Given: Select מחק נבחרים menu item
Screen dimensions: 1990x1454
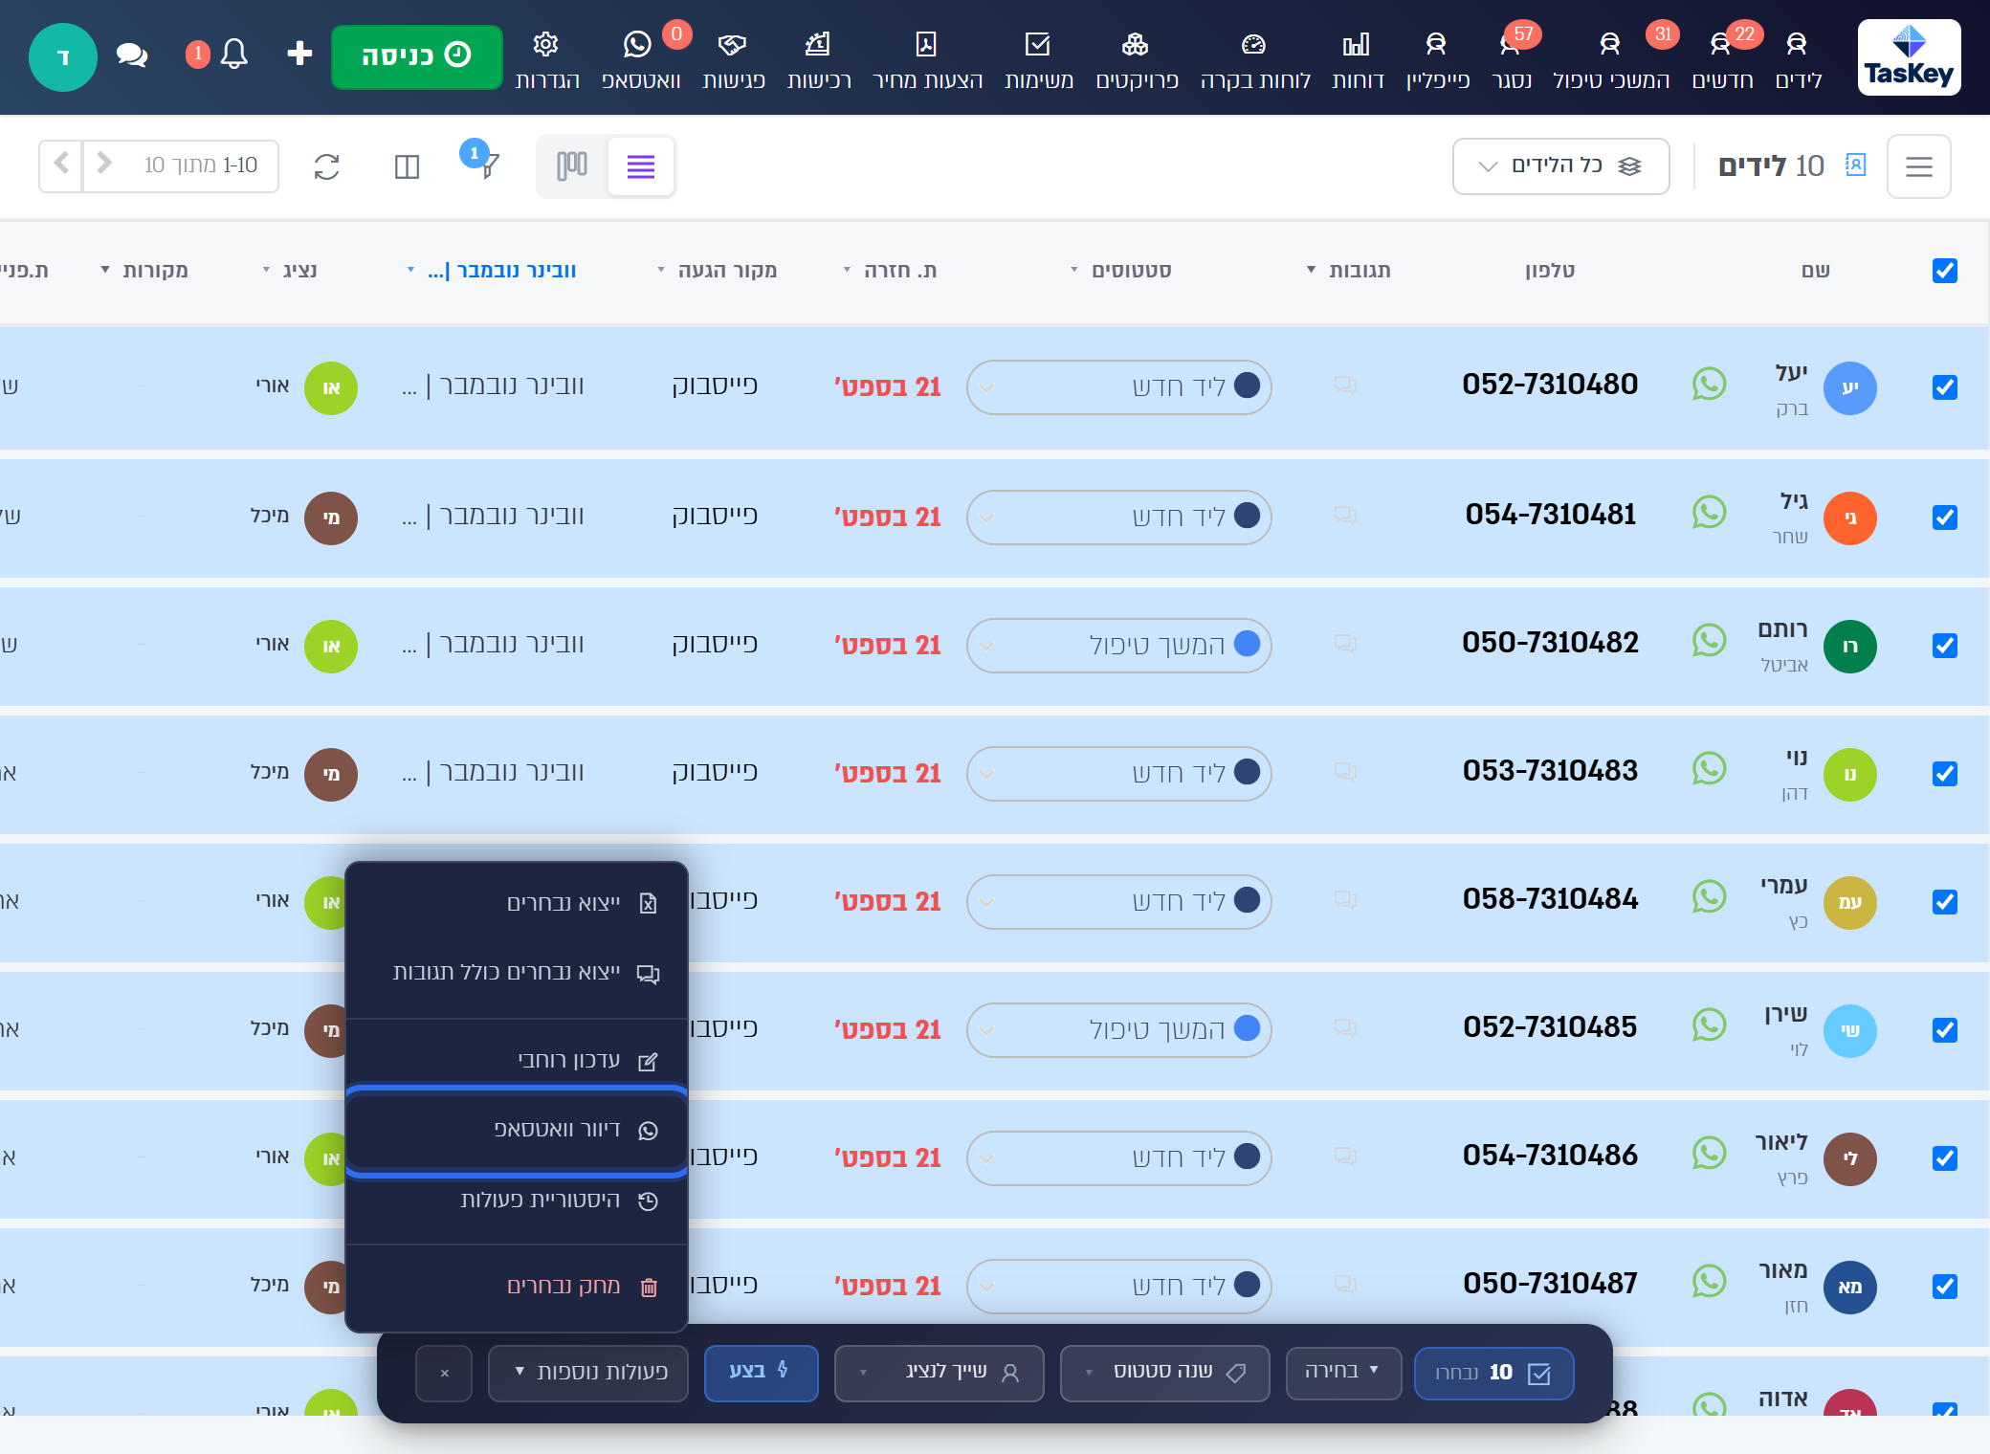Looking at the screenshot, I should pos(517,1287).
